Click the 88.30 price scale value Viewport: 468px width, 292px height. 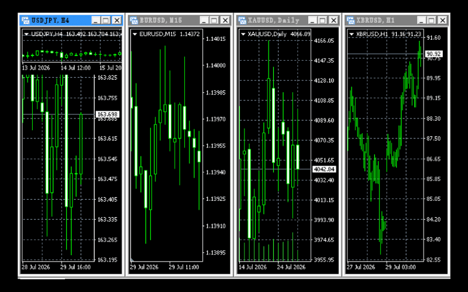(x=433, y=119)
